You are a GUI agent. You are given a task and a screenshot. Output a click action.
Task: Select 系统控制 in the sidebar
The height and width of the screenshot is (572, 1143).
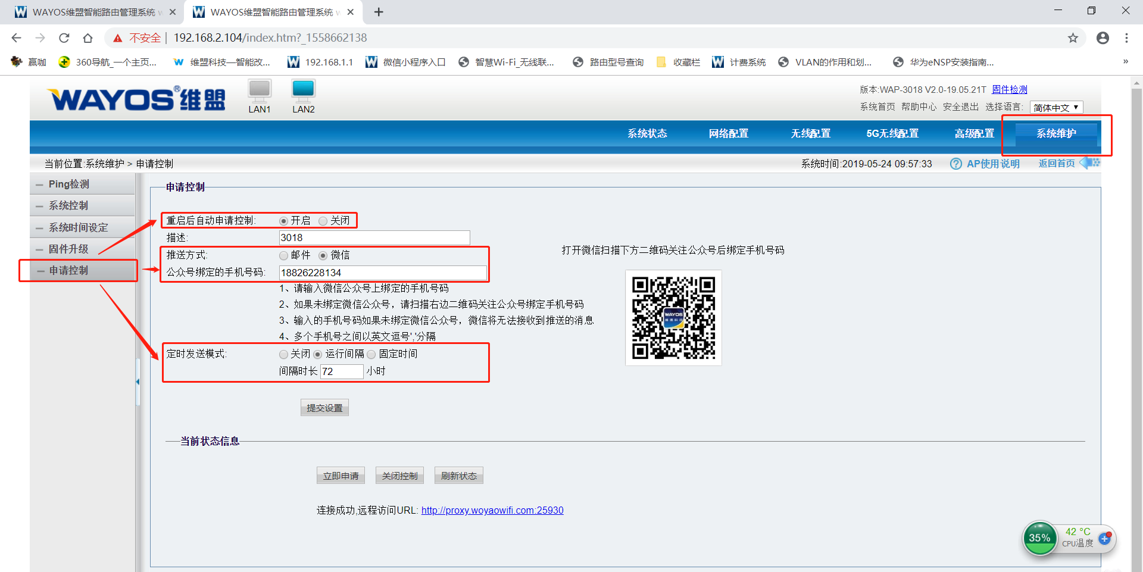tap(82, 205)
